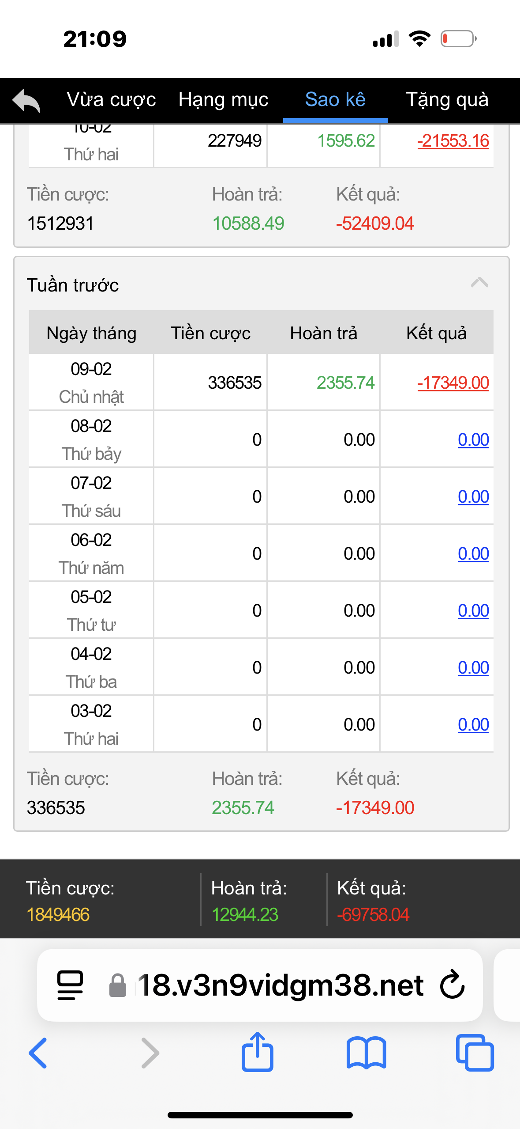The image size is (520, 1129).
Task: Click the 0.00 result for 08-02
Action: click(x=473, y=439)
